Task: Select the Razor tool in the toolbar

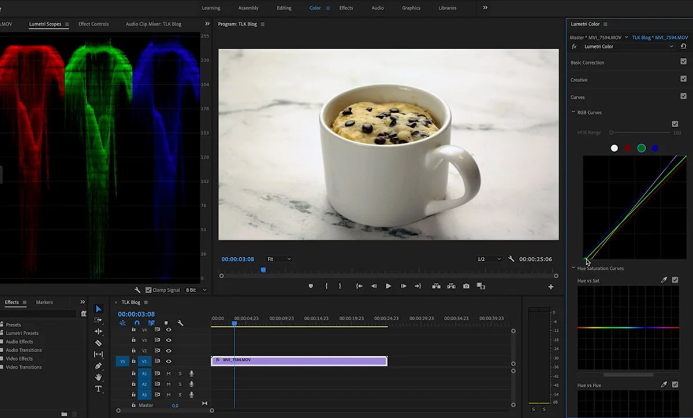Action: pyautogui.click(x=98, y=343)
